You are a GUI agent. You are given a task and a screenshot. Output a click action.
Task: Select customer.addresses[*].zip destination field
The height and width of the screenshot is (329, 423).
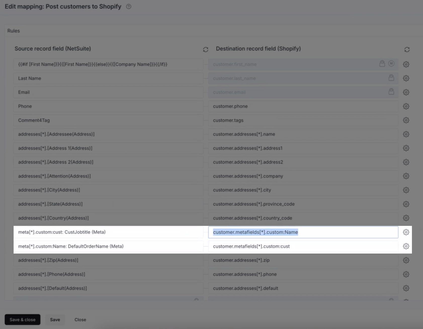pos(303,260)
